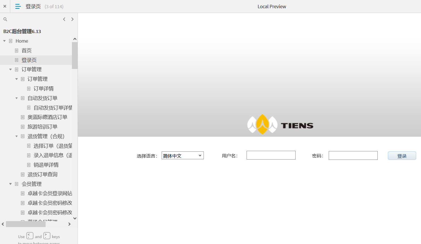Image resolution: width=421 pixels, height=244 pixels.
Task: Click the Local Preview header text
Action: pyautogui.click(x=272, y=6)
